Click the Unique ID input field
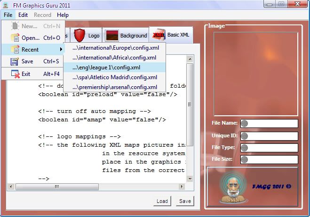Screen dimensions: 310x217 click(x=269, y=136)
